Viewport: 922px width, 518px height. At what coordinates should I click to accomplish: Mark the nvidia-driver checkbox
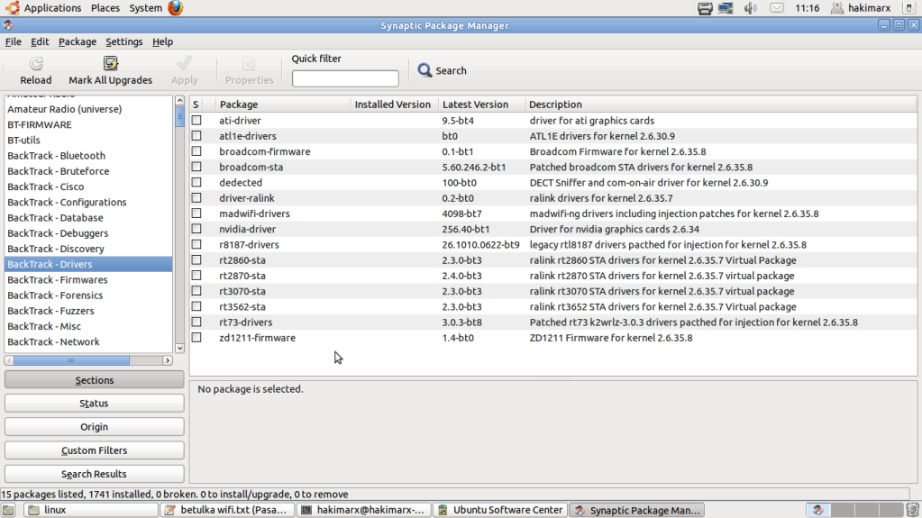coord(196,229)
